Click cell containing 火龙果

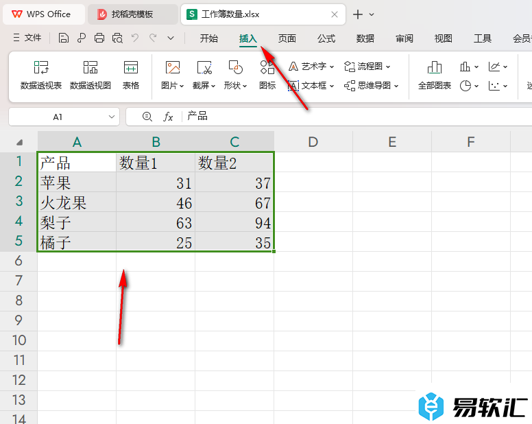(77, 202)
